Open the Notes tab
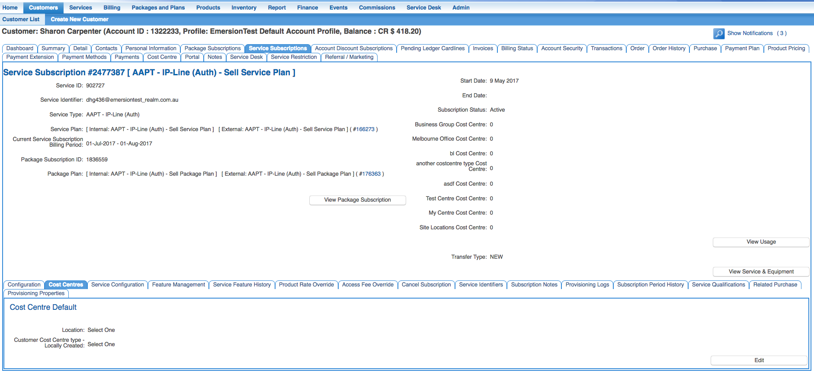The width and height of the screenshot is (814, 373). pyautogui.click(x=215, y=57)
